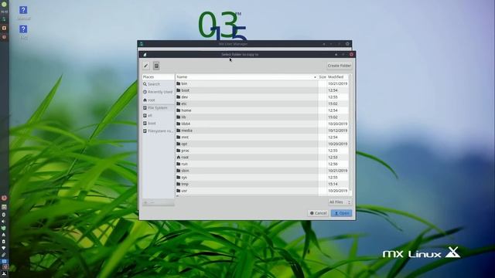Click the boot folder icon in file list

(179, 90)
